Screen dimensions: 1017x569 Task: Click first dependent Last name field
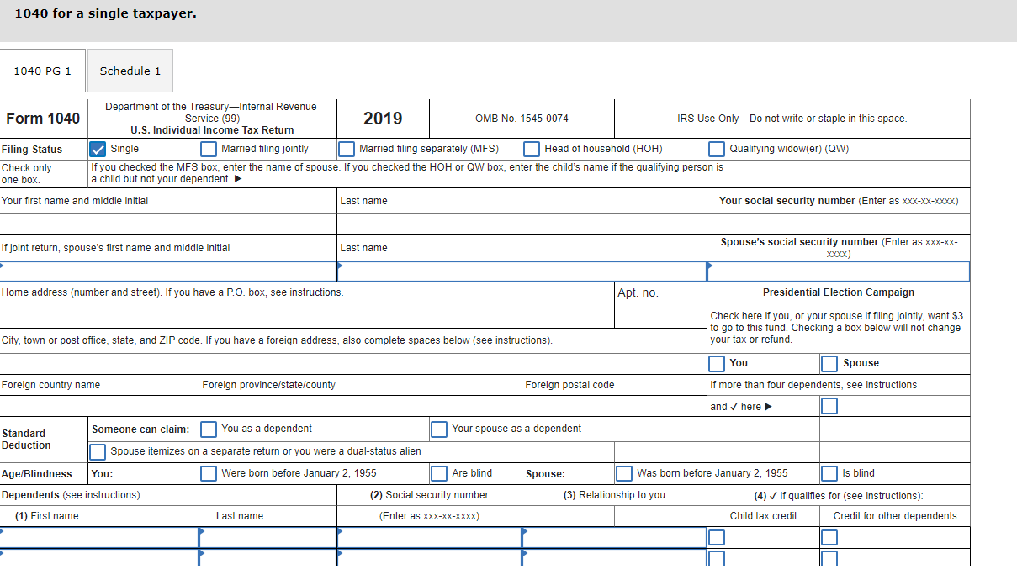[x=267, y=538]
